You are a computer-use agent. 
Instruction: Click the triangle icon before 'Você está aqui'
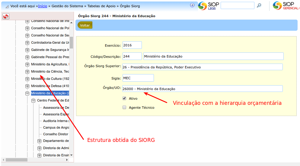(7, 7)
